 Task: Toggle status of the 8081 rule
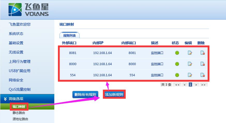coord(177,53)
